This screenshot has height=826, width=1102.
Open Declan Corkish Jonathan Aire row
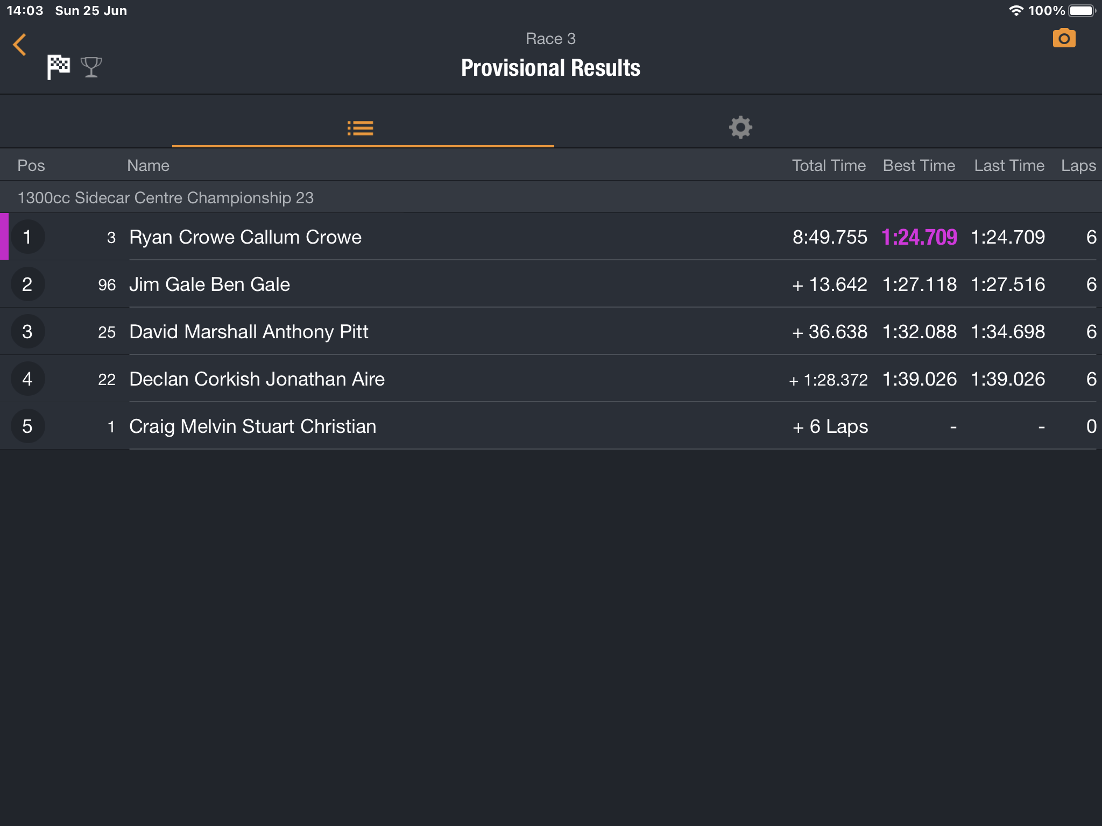point(551,379)
